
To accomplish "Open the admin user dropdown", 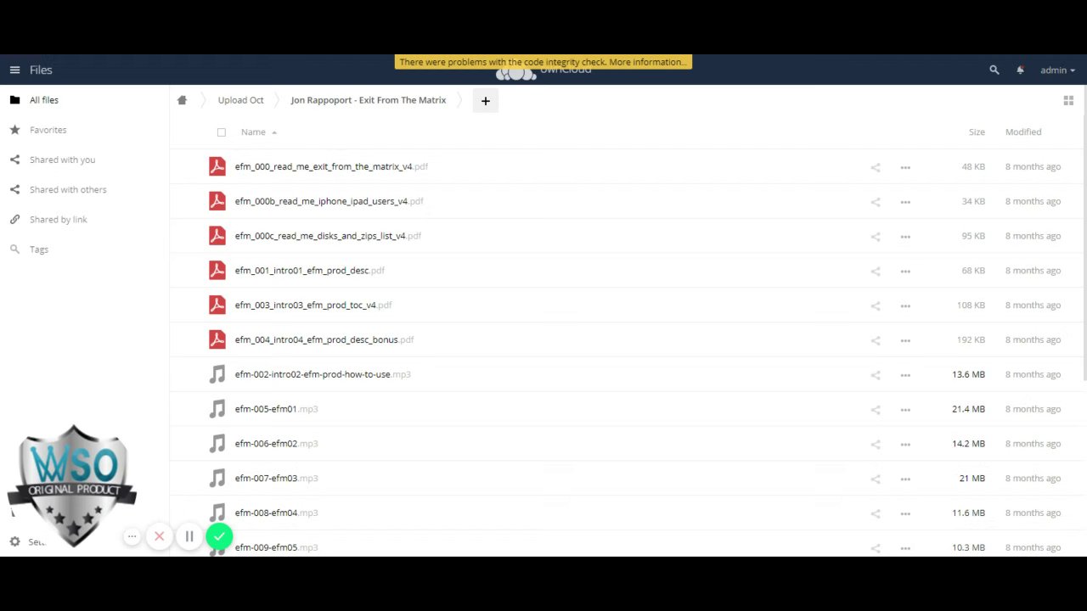I will pos(1057,70).
